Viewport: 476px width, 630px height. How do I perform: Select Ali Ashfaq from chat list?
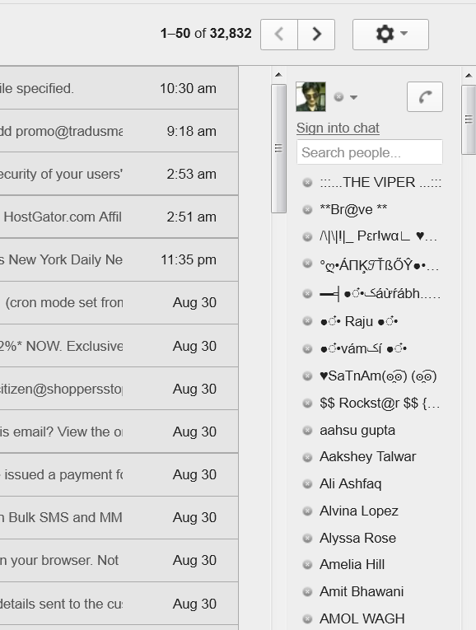pyautogui.click(x=350, y=483)
